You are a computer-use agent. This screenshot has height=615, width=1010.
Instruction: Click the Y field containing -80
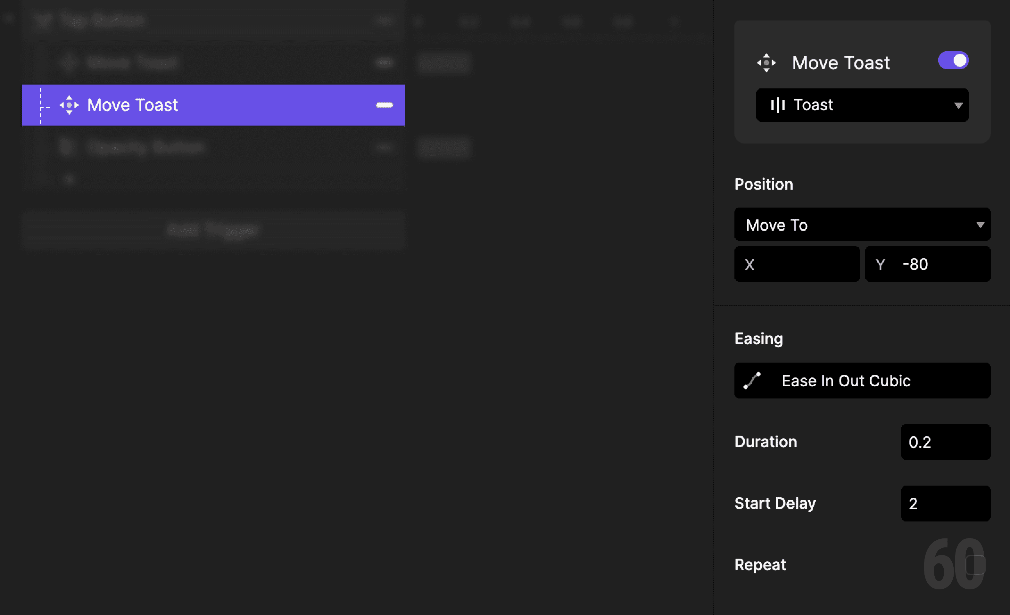[x=928, y=264]
